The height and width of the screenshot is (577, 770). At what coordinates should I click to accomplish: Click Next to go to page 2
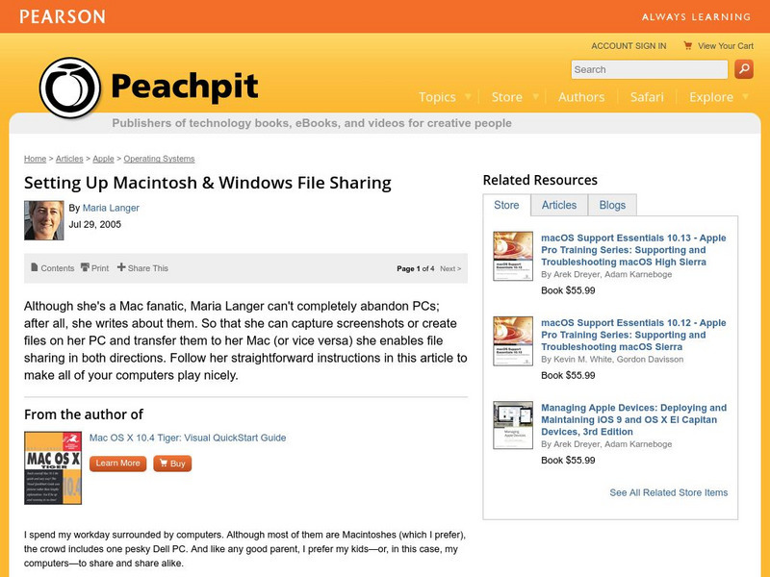(x=450, y=268)
